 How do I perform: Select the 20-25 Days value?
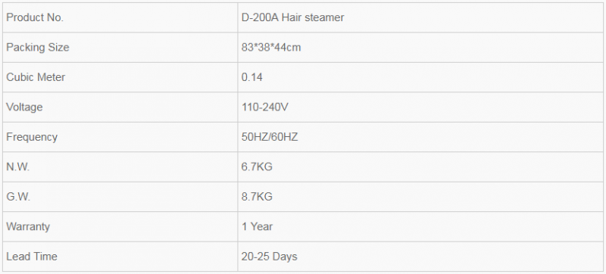point(270,257)
